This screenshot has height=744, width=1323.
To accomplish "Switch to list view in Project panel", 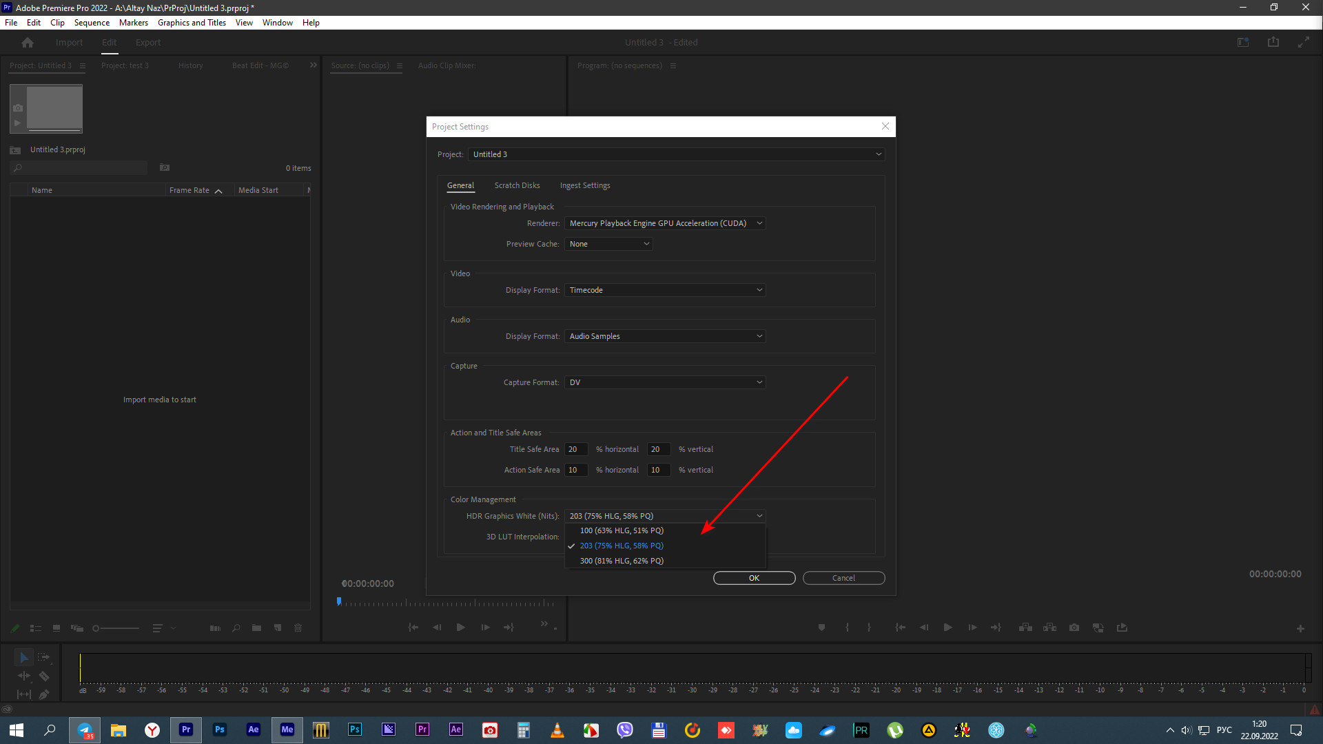I will [x=36, y=628].
